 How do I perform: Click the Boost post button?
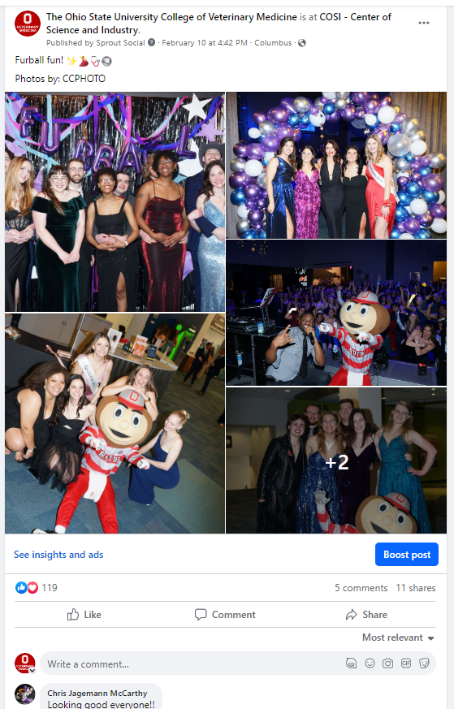pos(407,555)
